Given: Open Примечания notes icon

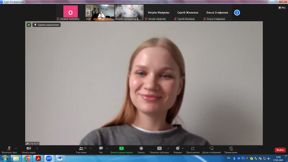Looking at the screenshot, I should tap(231, 149).
